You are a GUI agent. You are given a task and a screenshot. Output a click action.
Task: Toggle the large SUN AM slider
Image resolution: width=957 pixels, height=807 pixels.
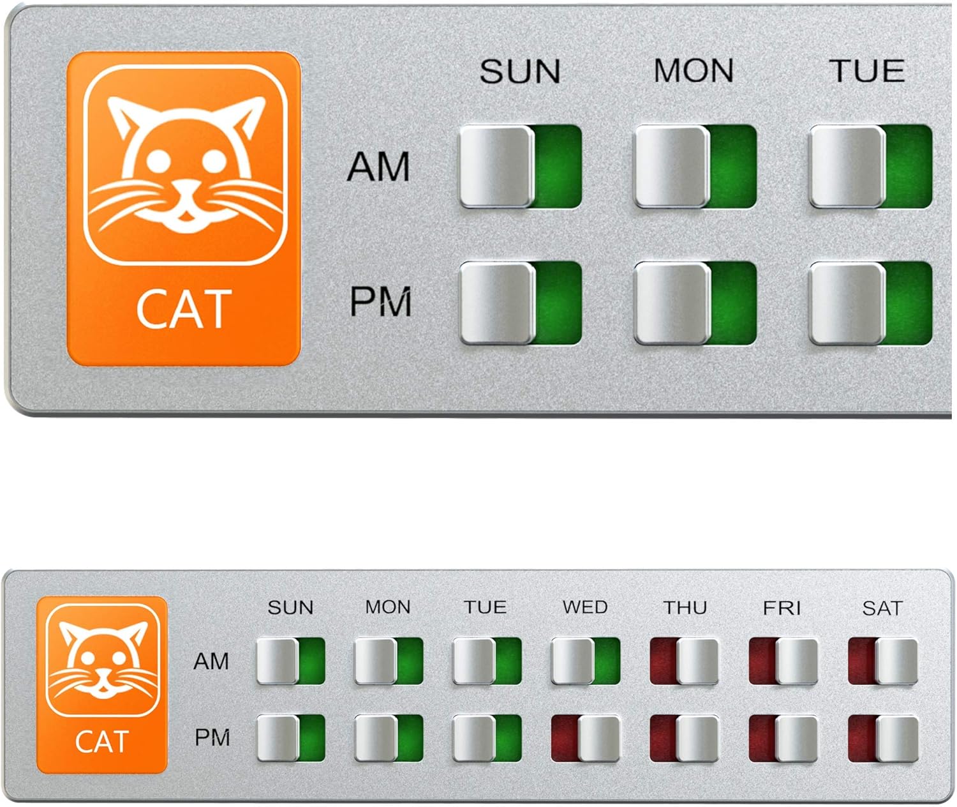pyautogui.click(x=521, y=167)
